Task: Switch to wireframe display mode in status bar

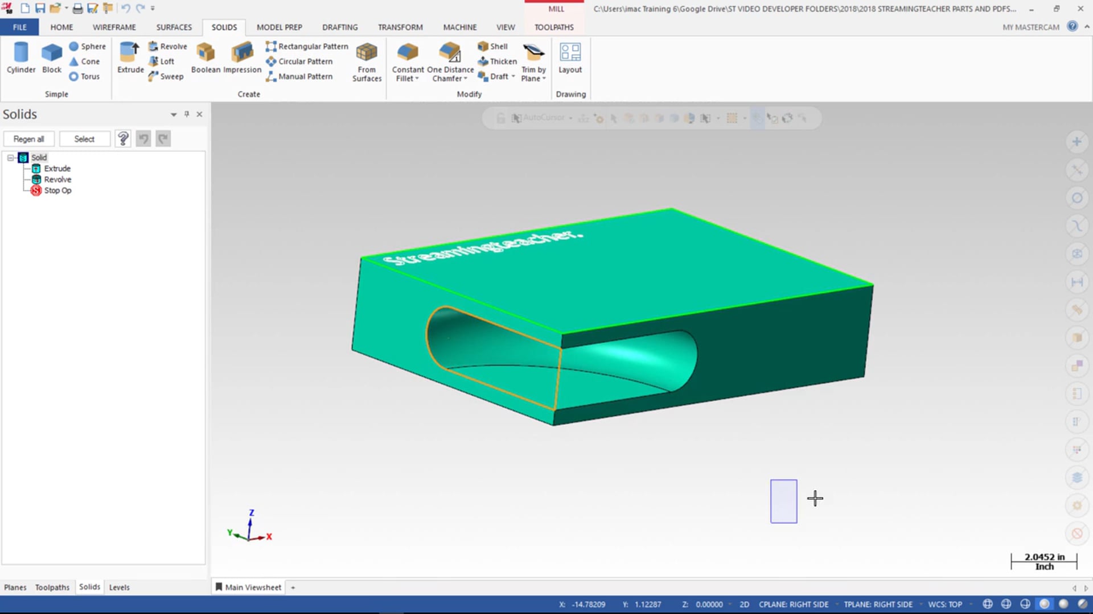Action: [988, 604]
